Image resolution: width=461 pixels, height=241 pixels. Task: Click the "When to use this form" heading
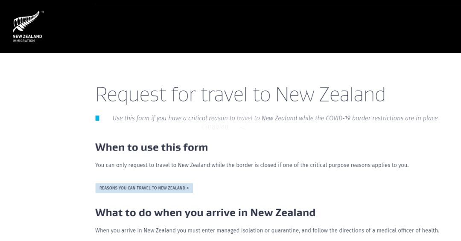pyautogui.click(x=152, y=148)
